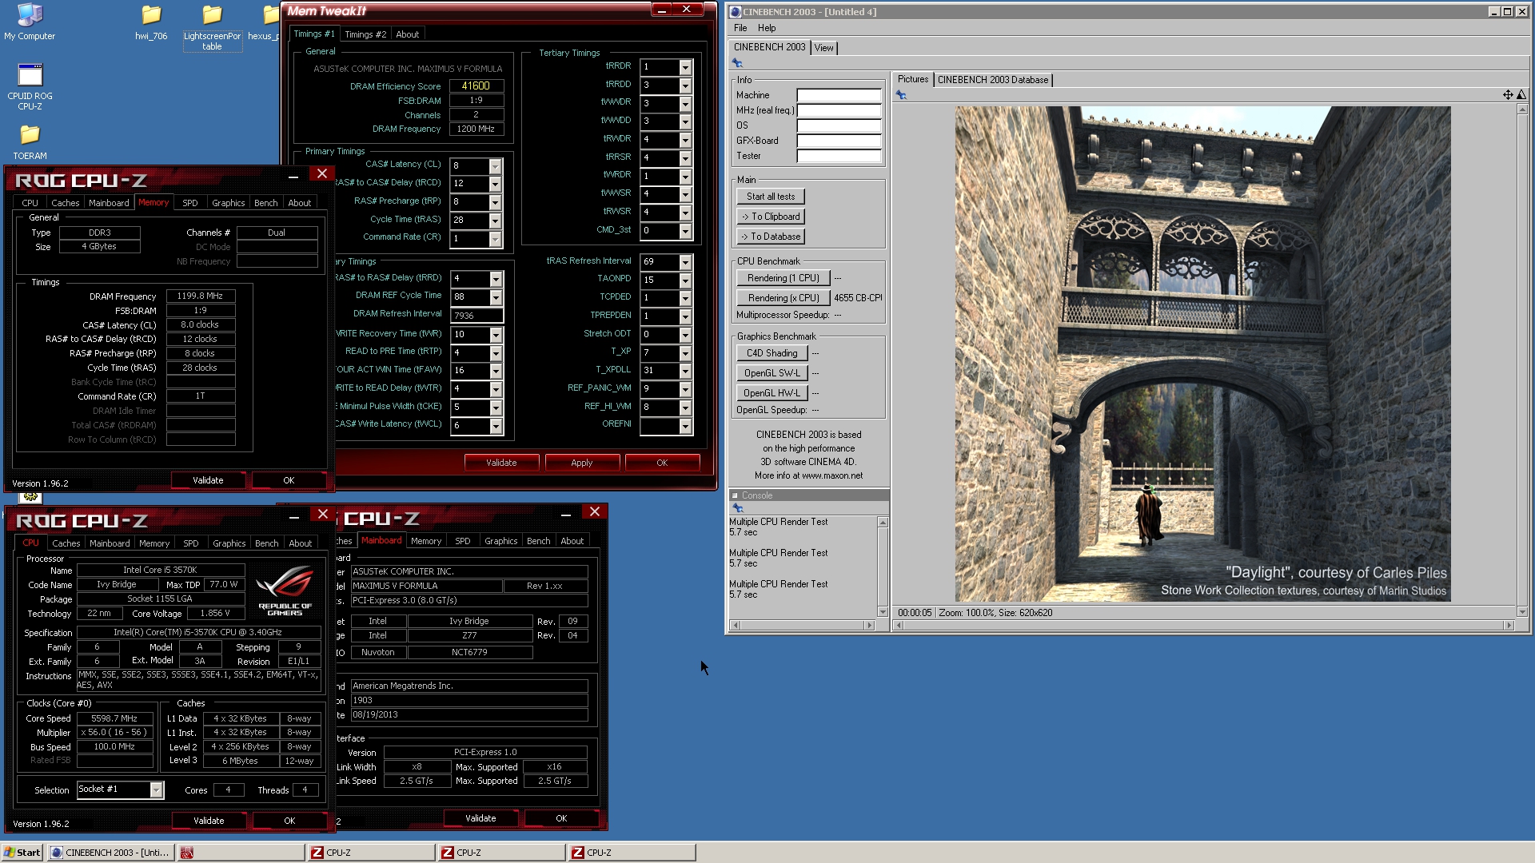Click the GFX-Board input field
Image resolution: width=1535 pixels, height=863 pixels.
click(x=839, y=141)
